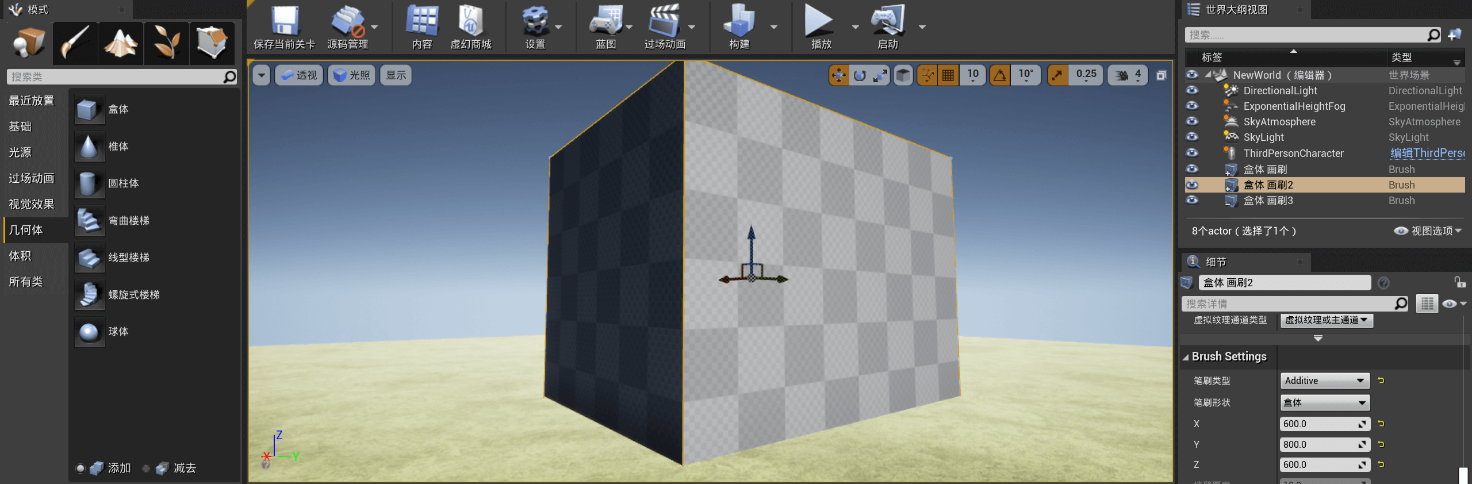Select the Paint mode brush icon

point(75,43)
